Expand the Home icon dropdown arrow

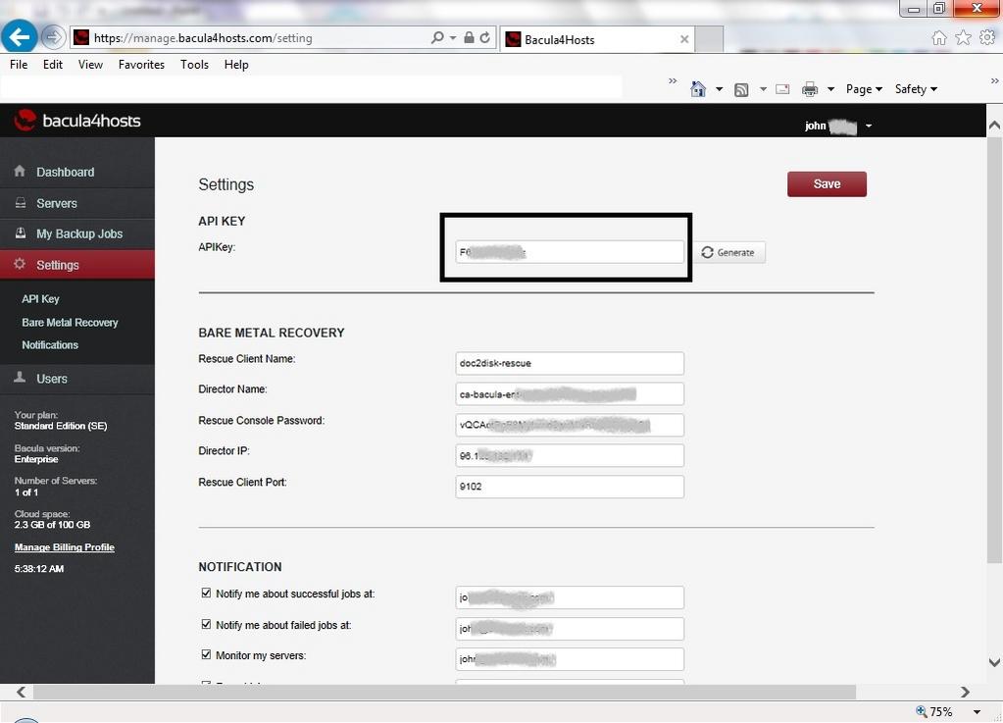[719, 89]
